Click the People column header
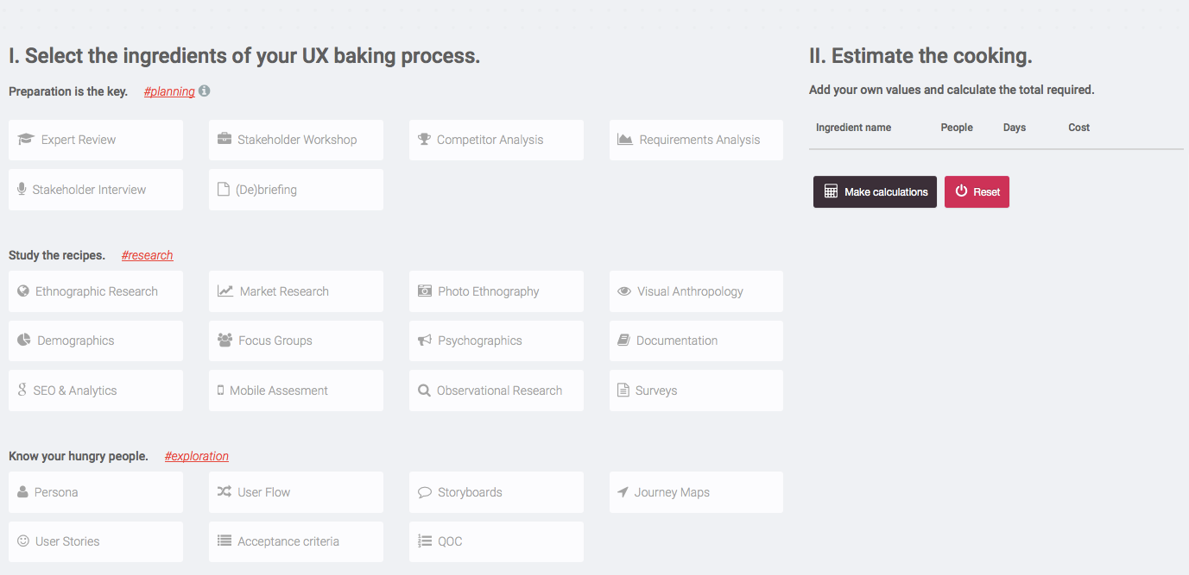 coord(957,128)
